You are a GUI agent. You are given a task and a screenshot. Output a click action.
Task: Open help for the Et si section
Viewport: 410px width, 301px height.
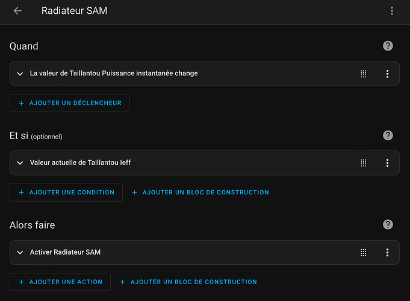(x=388, y=135)
